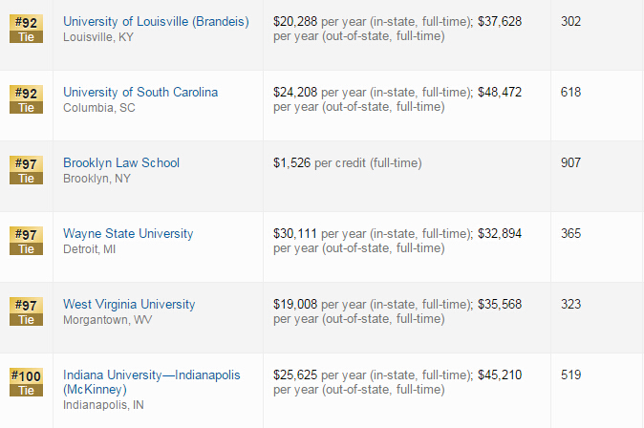Open University of Louisville (Brandeis) link
This screenshot has height=428, width=644.
[156, 21]
